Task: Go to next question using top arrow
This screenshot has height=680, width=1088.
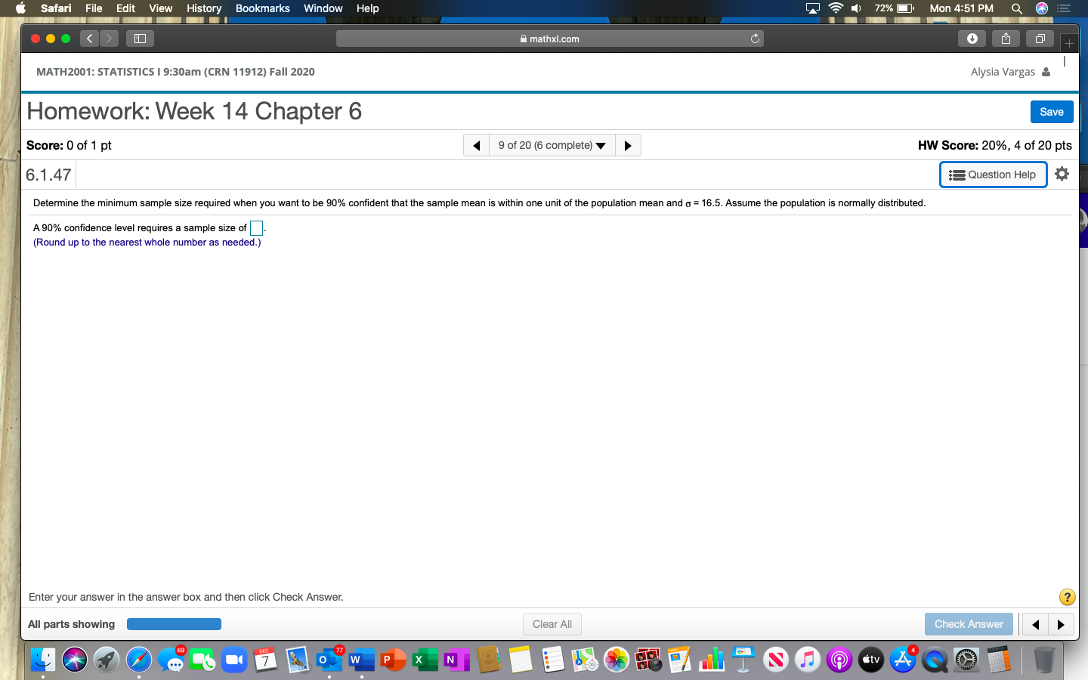Action: (x=628, y=145)
